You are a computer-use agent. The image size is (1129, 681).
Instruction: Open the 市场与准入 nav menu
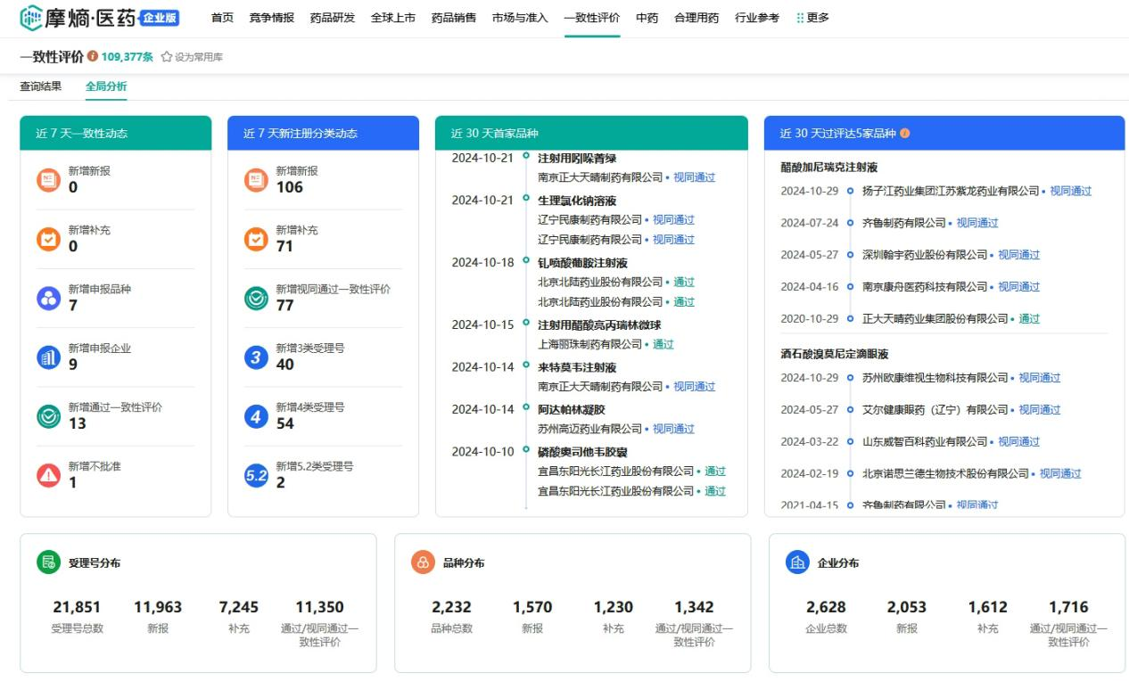coord(520,18)
